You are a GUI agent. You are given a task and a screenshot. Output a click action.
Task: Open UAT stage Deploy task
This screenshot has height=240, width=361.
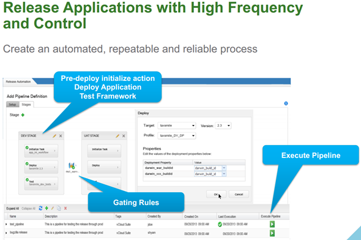pyautogui.click(x=104, y=167)
